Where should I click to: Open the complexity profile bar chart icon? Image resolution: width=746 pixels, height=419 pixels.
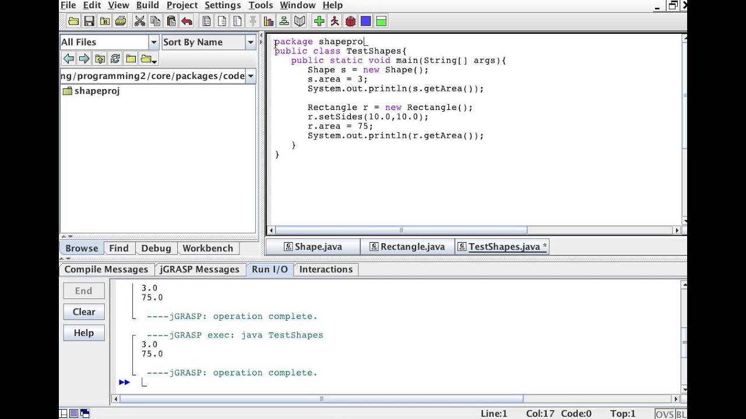tap(269, 22)
